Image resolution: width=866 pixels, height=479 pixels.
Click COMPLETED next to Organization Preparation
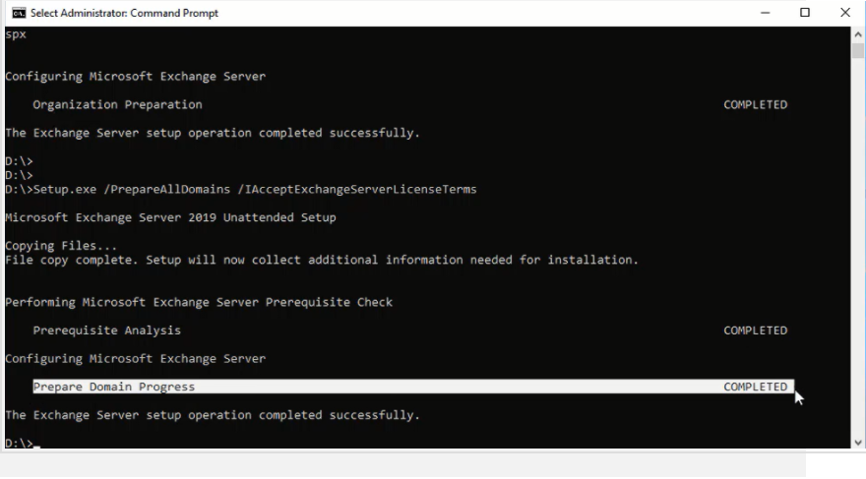point(755,104)
